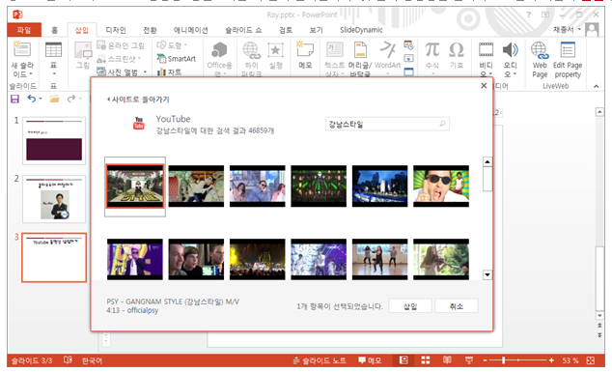
Task: Click the Hyperlink globe icon
Action: [x=251, y=50]
